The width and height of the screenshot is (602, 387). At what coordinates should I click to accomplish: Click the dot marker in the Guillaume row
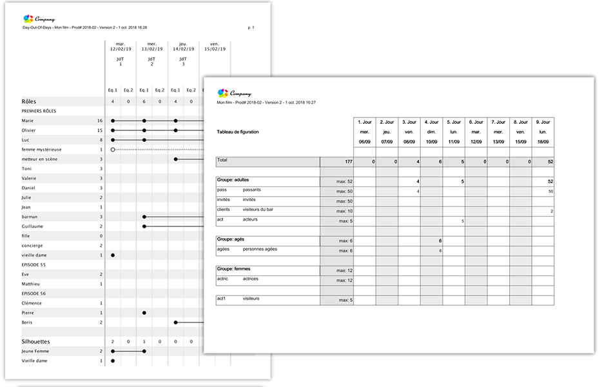(144, 226)
